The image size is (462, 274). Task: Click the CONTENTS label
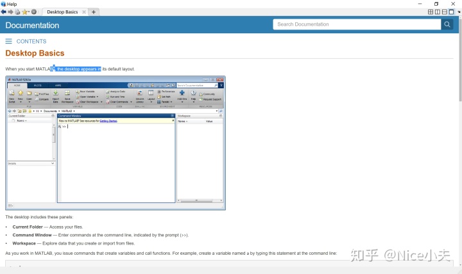point(31,41)
